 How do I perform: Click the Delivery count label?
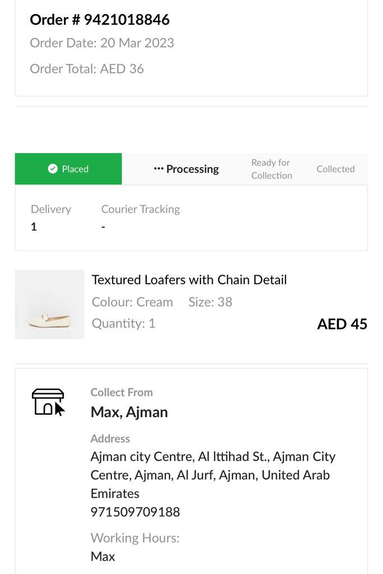(51, 209)
